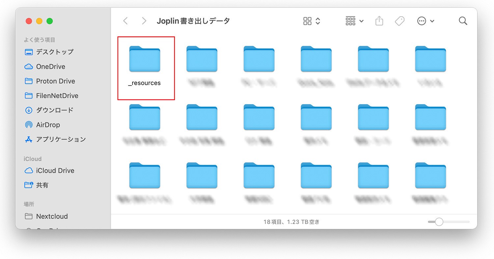Select デスクトップ in the sidebar
The image size is (494, 259).
(55, 52)
